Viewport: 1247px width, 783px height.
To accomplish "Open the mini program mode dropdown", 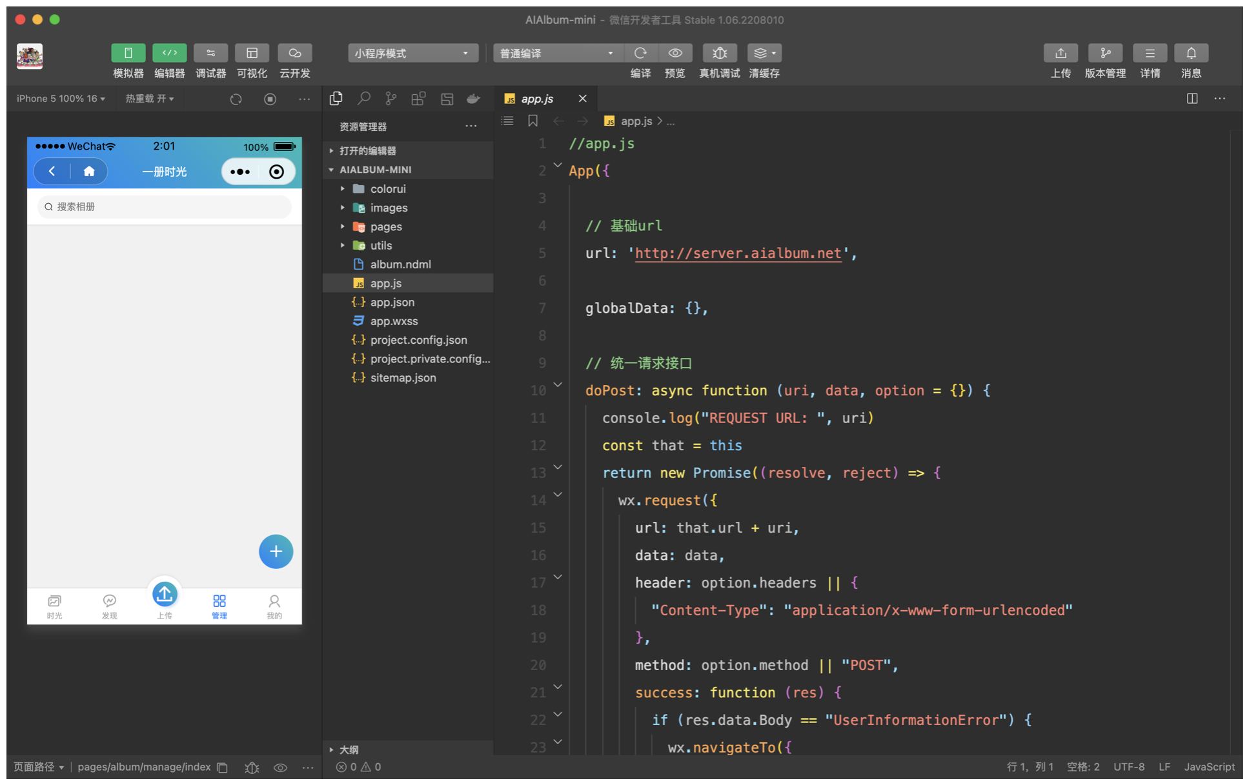I will pos(413,53).
